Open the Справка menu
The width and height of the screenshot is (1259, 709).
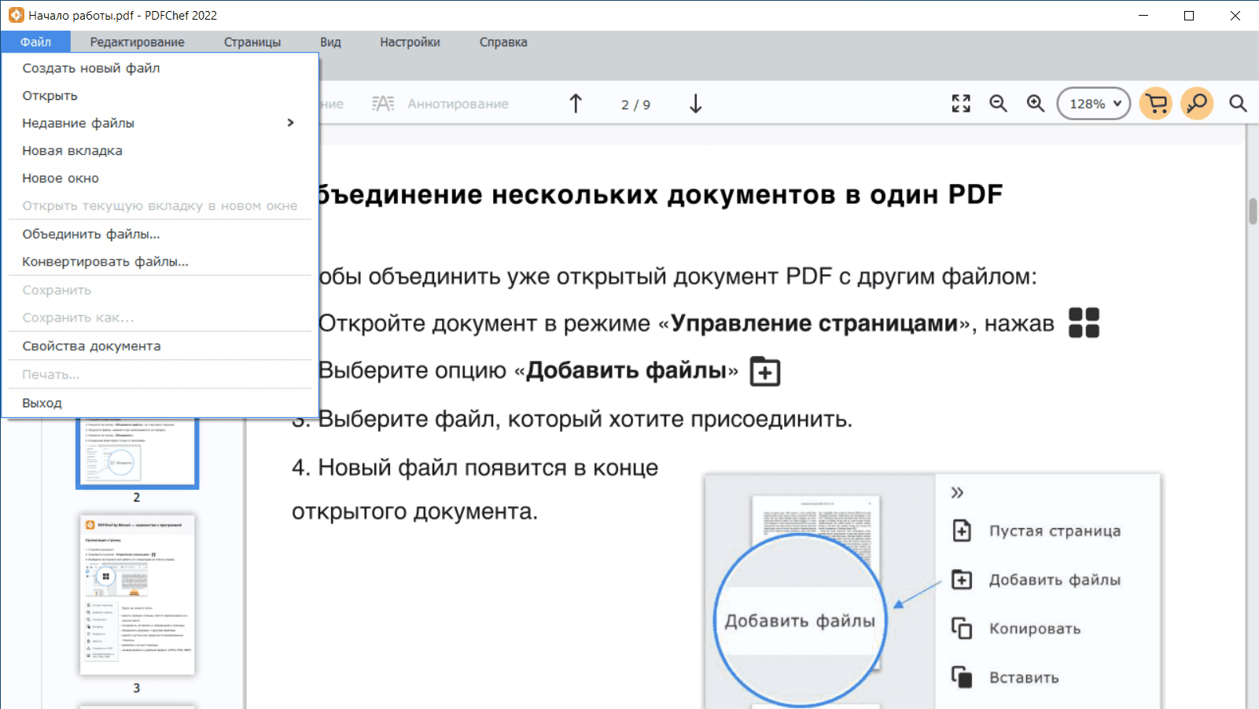tap(503, 42)
